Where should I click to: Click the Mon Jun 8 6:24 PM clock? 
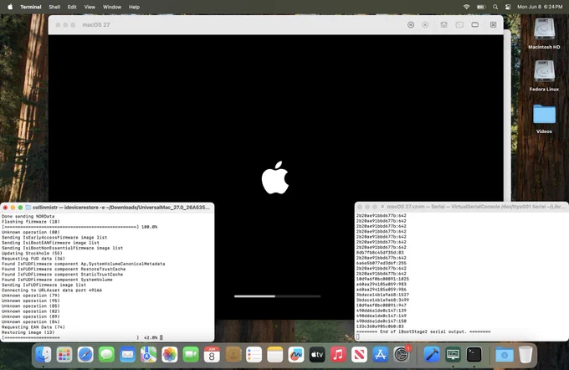[x=540, y=7]
